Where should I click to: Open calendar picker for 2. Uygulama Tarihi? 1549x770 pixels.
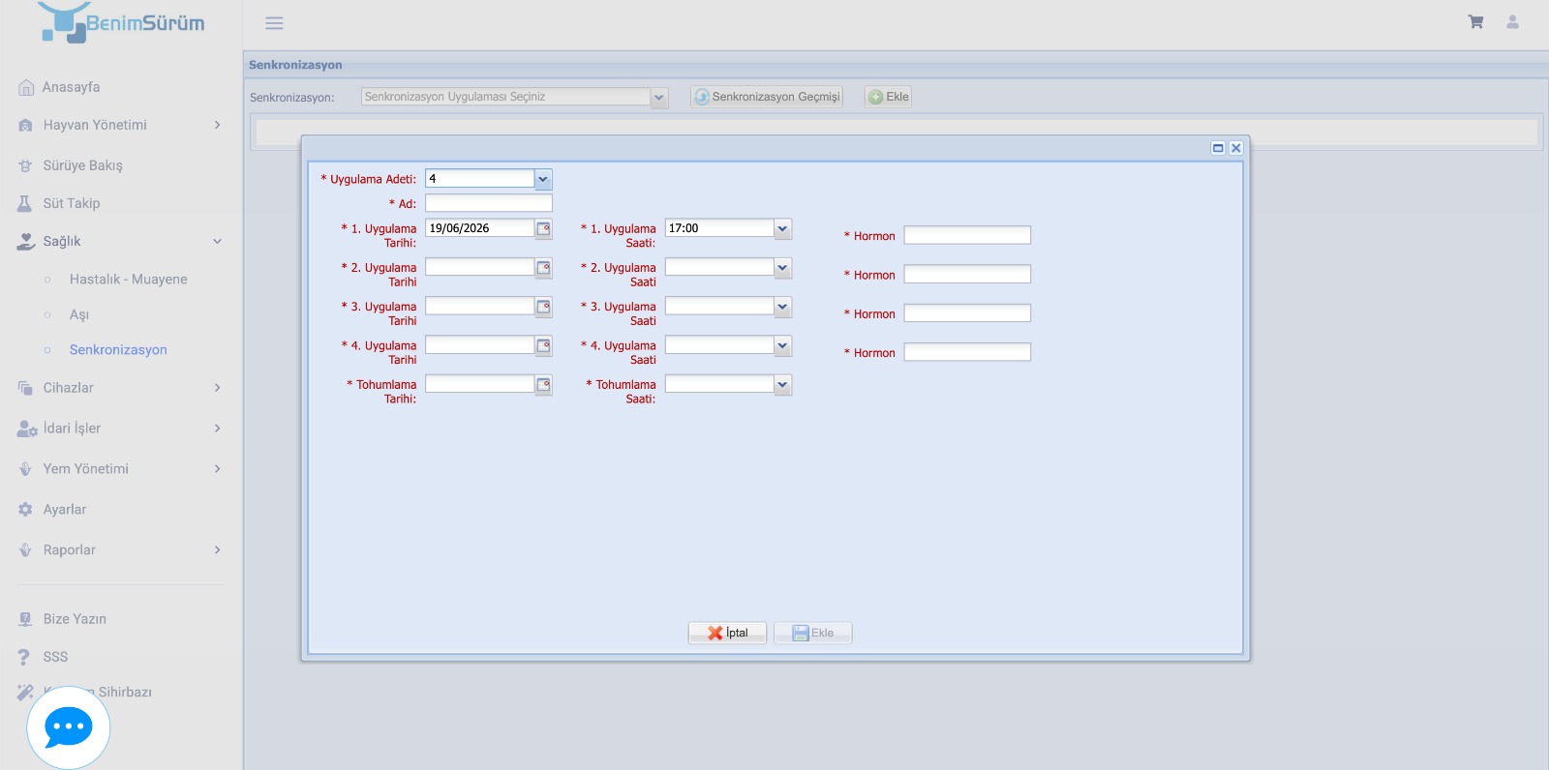tap(544, 268)
